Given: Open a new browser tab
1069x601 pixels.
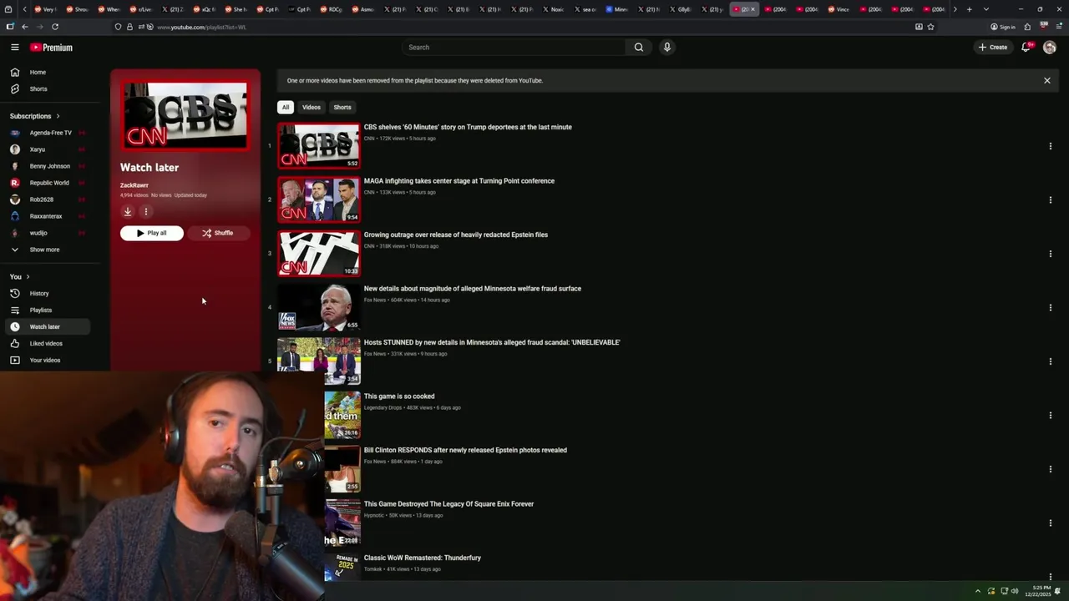Looking at the screenshot, I should click(x=969, y=9).
